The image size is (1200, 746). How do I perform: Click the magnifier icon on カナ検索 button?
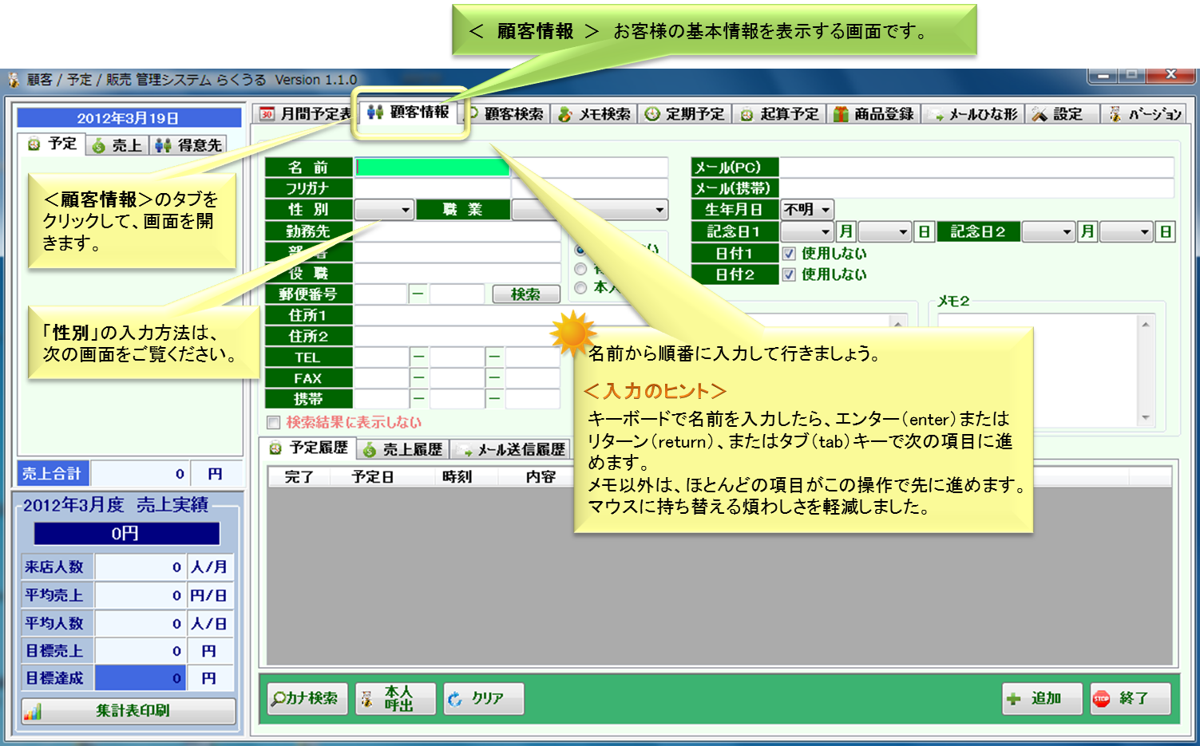point(278,698)
